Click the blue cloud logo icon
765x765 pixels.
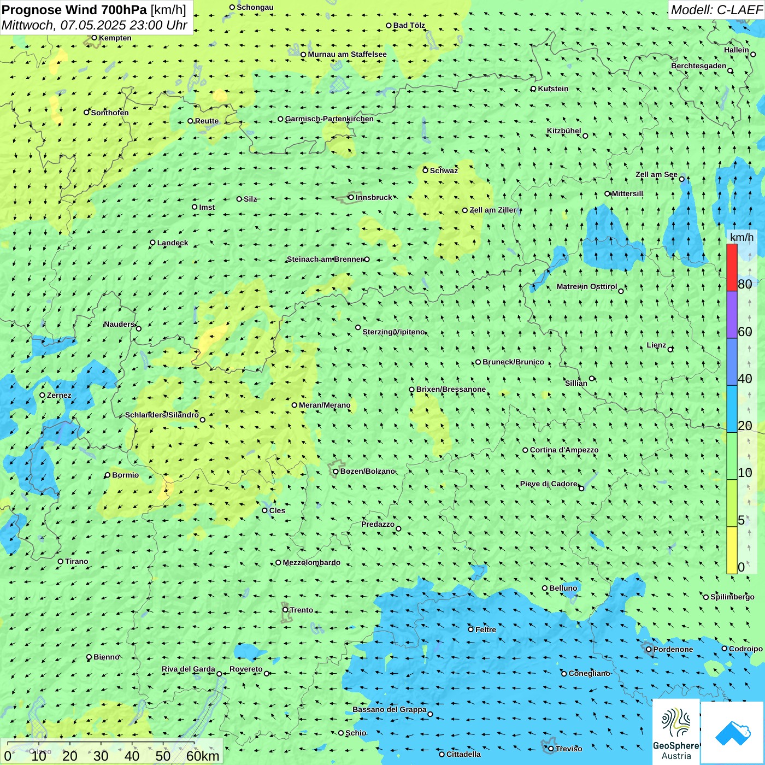732,732
